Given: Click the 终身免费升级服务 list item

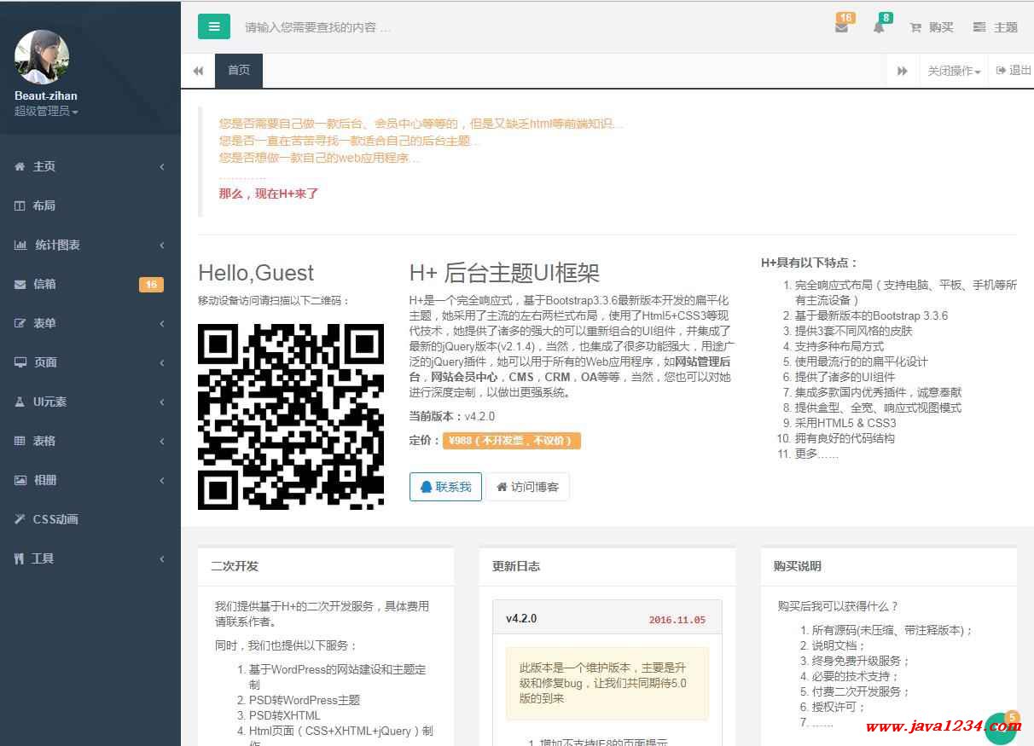Looking at the screenshot, I should pyautogui.click(x=861, y=661).
